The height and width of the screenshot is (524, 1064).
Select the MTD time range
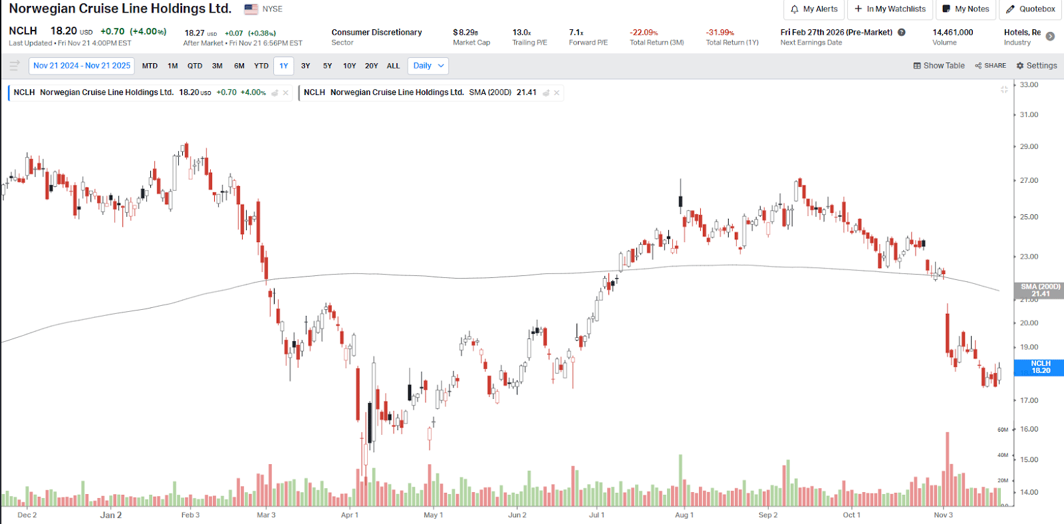pos(150,66)
